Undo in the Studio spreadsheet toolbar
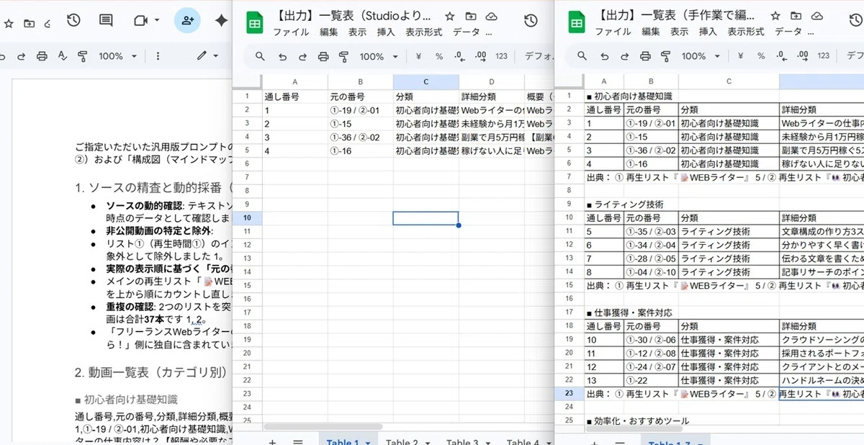The height and width of the screenshot is (445, 864). [x=282, y=56]
